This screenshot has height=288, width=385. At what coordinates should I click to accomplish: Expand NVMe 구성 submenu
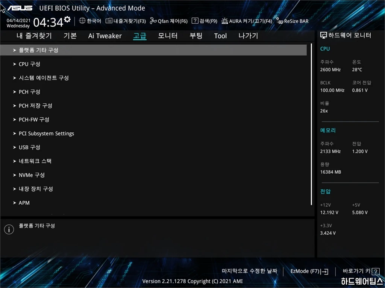click(x=153, y=175)
